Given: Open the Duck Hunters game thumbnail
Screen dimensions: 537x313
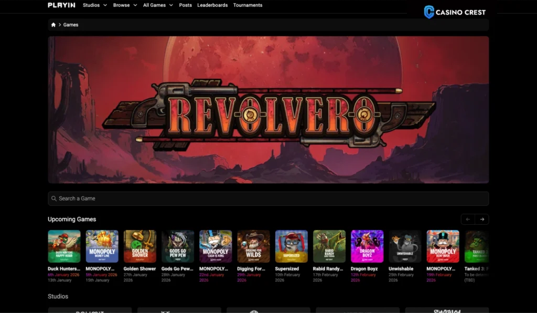Looking at the screenshot, I should [x=64, y=246].
